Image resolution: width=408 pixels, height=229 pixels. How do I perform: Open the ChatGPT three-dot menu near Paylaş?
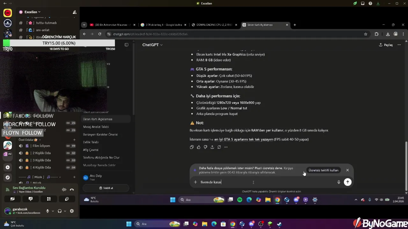(x=399, y=45)
